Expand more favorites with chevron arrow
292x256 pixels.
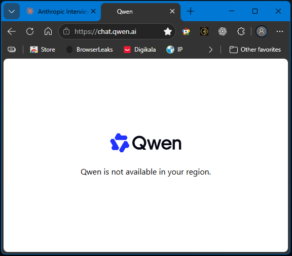210,50
